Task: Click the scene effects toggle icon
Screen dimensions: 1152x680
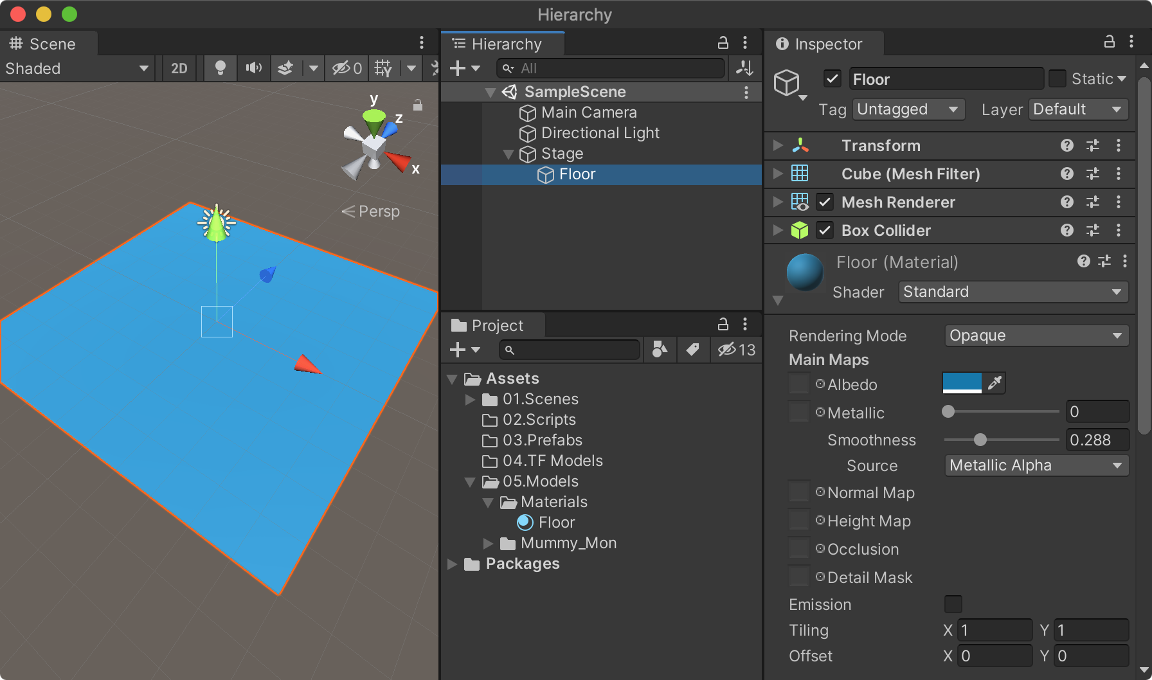Action: pyautogui.click(x=285, y=68)
